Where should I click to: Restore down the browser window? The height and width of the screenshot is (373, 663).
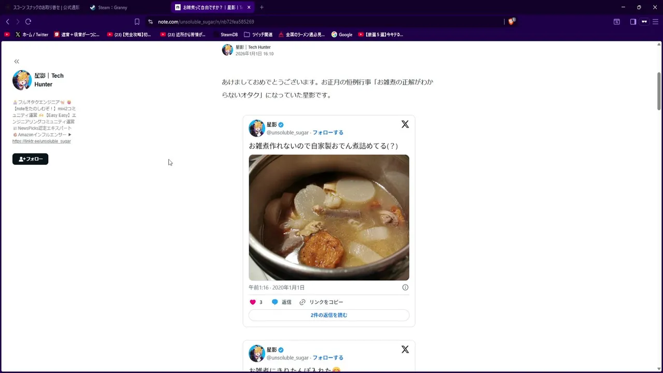point(639,7)
